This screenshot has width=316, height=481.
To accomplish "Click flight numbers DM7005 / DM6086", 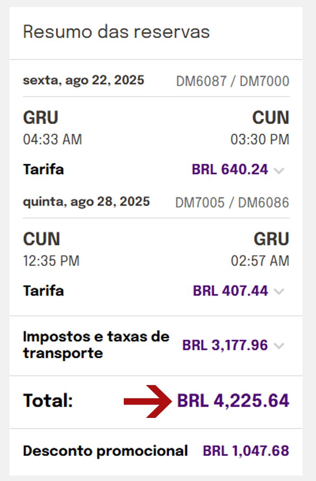I will (232, 203).
